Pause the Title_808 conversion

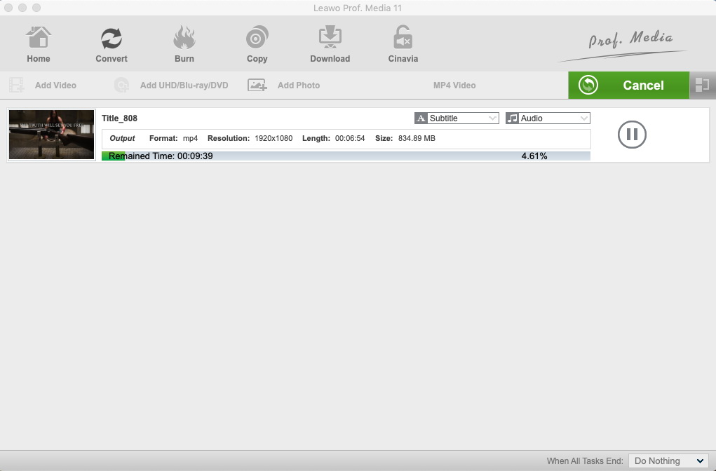pos(632,134)
